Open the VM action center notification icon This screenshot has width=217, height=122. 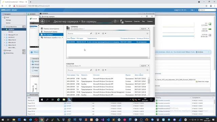151,100
